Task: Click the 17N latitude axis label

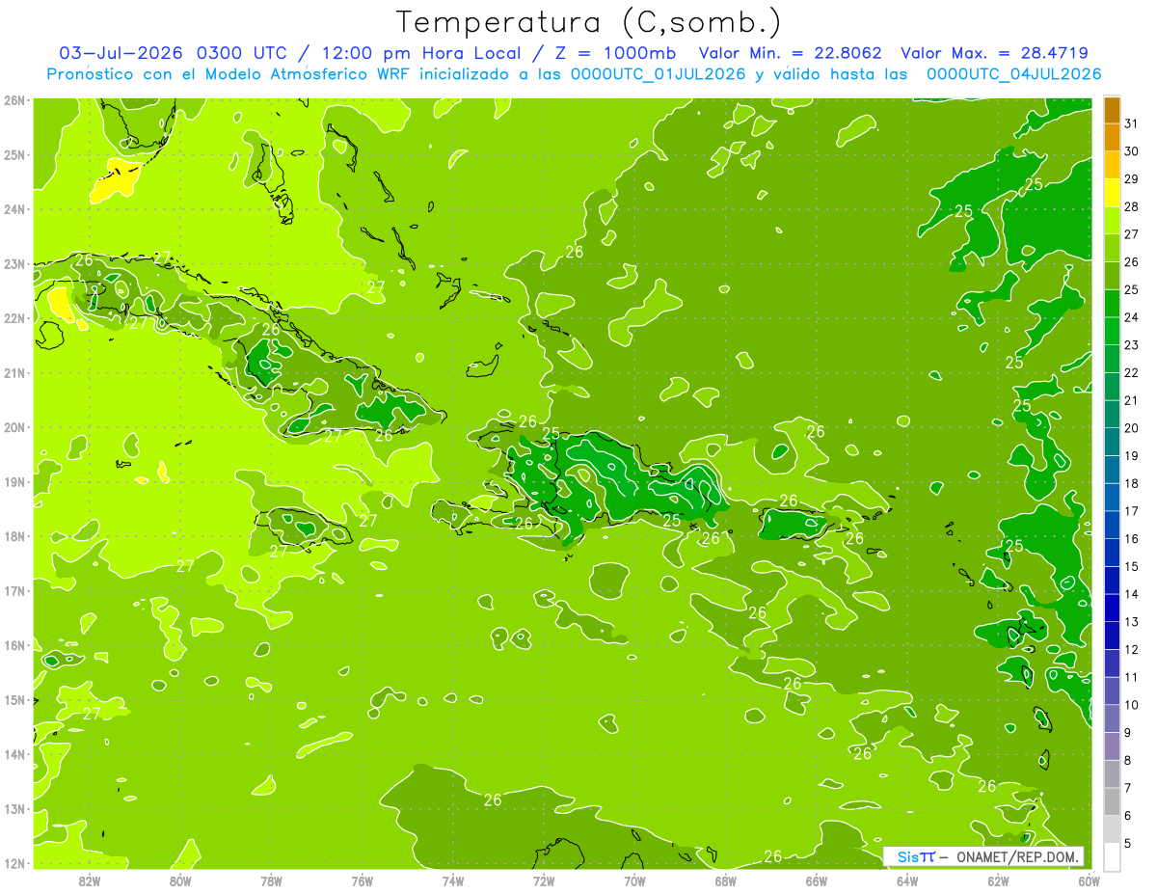Action: [x=14, y=590]
